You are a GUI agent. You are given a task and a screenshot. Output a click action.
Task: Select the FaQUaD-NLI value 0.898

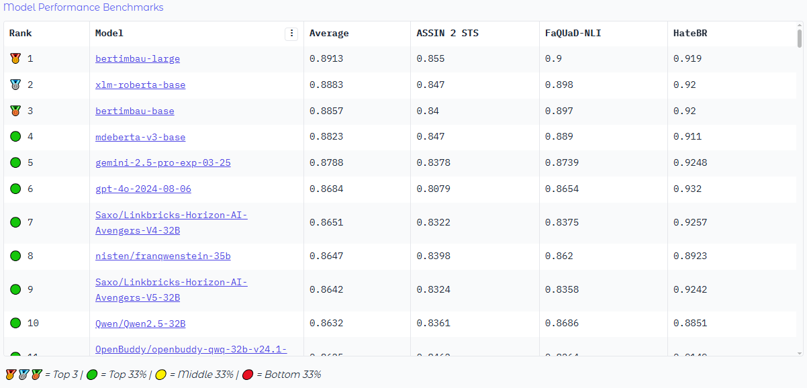coord(559,85)
